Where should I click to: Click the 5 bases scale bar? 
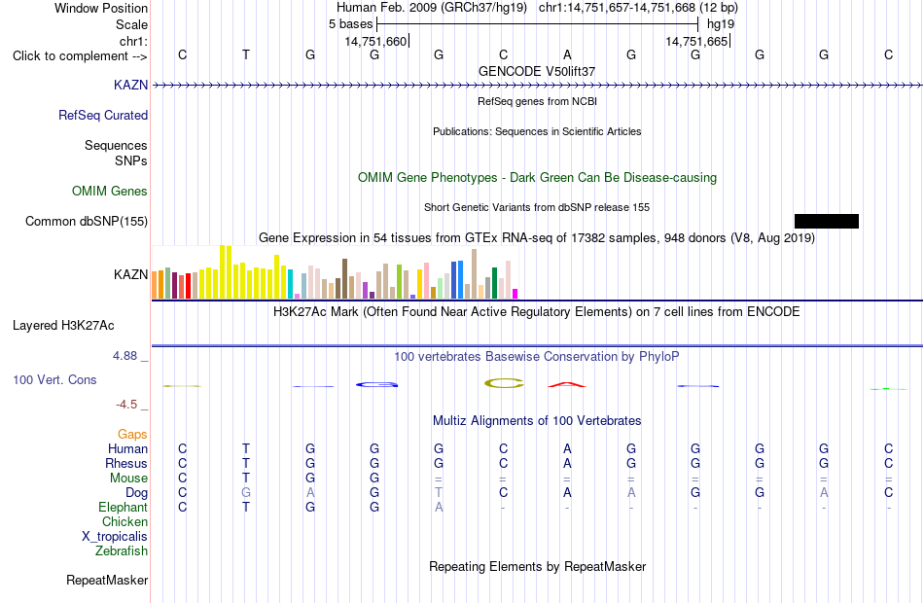pyautogui.click(x=537, y=24)
